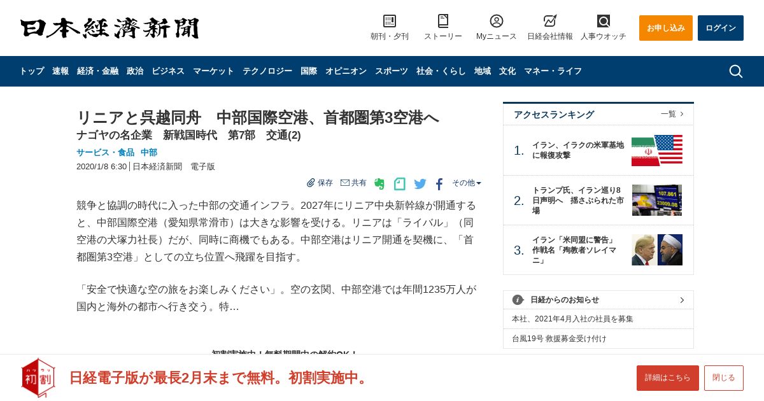764x401 pixels.
Task: Open the 社会・くらし section
Action: pos(441,71)
